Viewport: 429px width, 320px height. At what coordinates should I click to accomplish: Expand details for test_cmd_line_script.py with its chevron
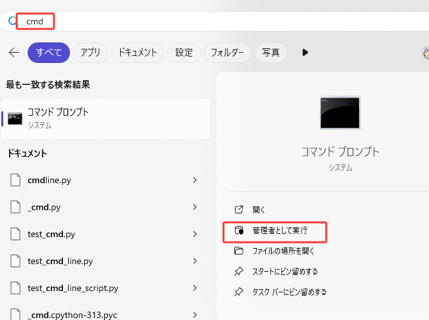195,288
